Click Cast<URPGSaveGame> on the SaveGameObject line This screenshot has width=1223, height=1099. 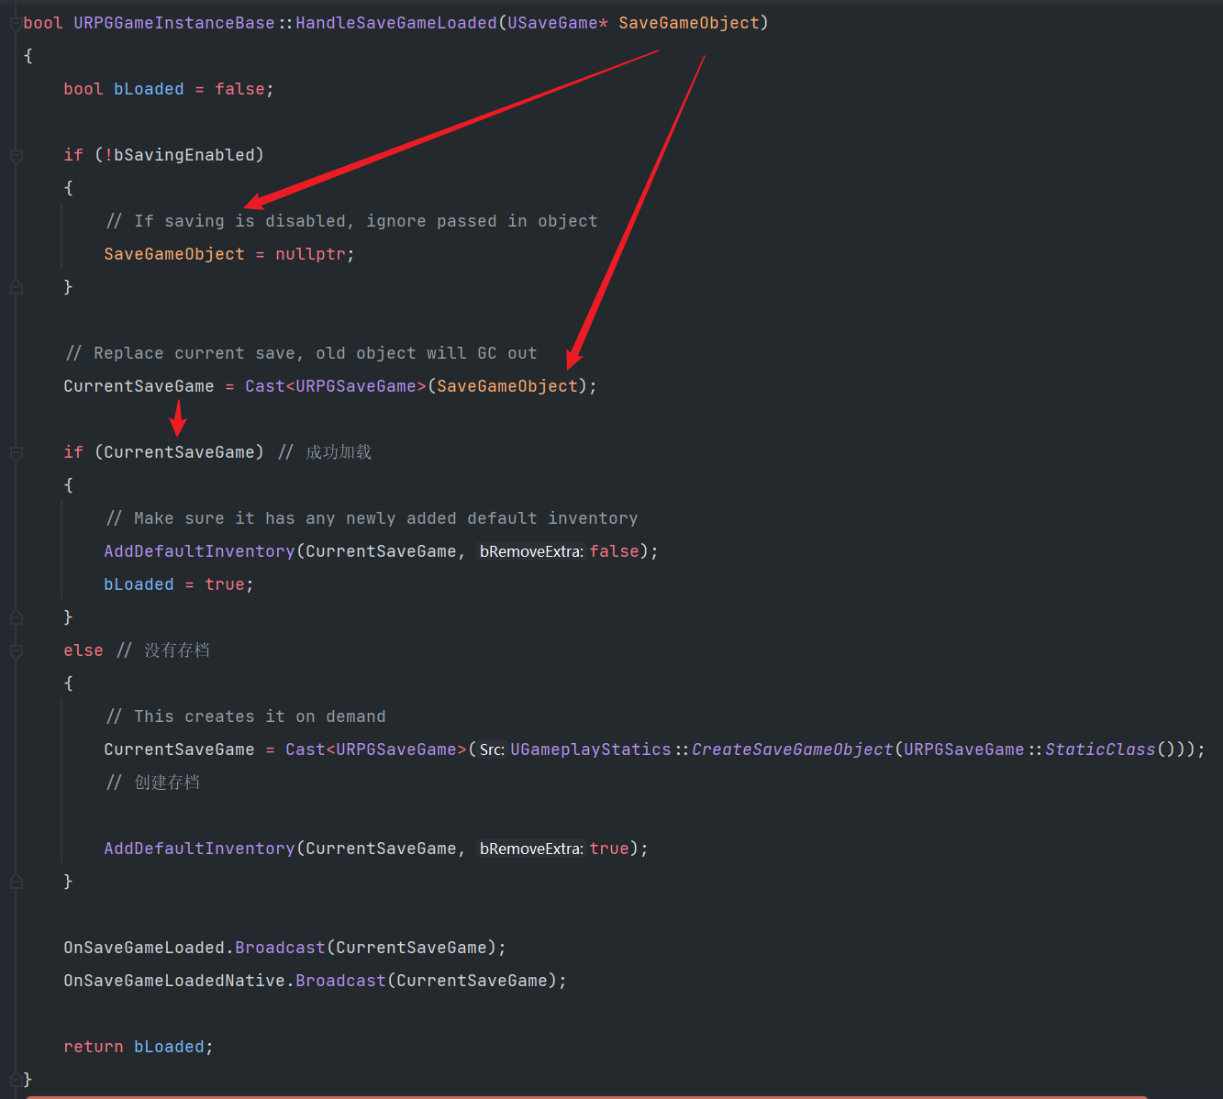(336, 386)
